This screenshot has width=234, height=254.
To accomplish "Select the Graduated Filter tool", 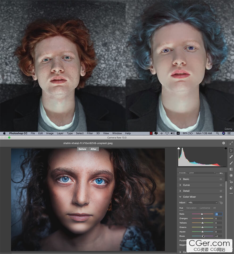I will (x=231, y=169).
